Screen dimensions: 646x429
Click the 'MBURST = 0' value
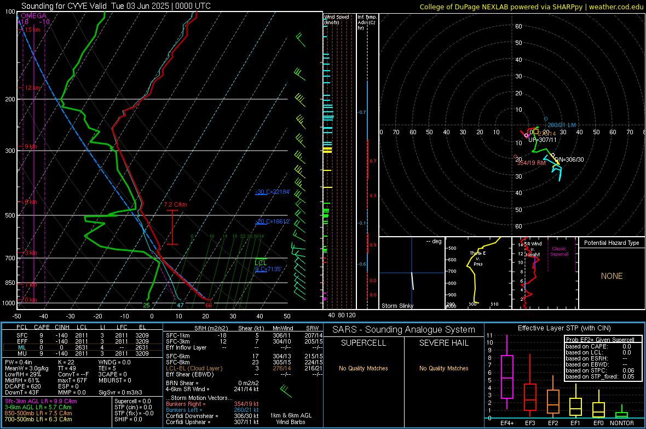click(x=114, y=380)
